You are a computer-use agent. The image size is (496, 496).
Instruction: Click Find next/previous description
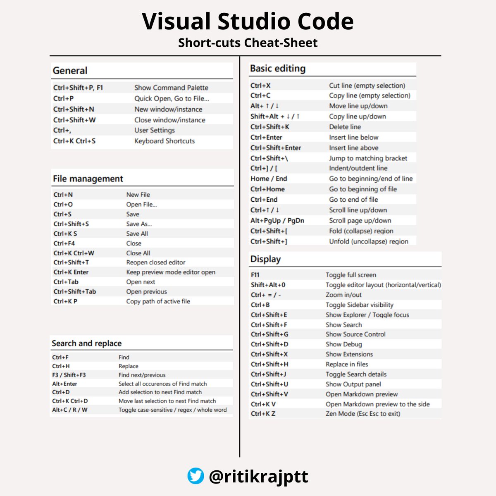pos(142,375)
